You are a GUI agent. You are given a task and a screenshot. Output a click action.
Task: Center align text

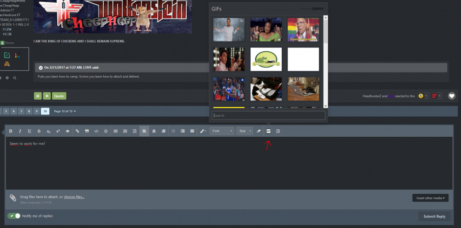click(x=154, y=131)
